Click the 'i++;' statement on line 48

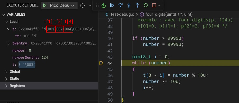coord(148,88)
